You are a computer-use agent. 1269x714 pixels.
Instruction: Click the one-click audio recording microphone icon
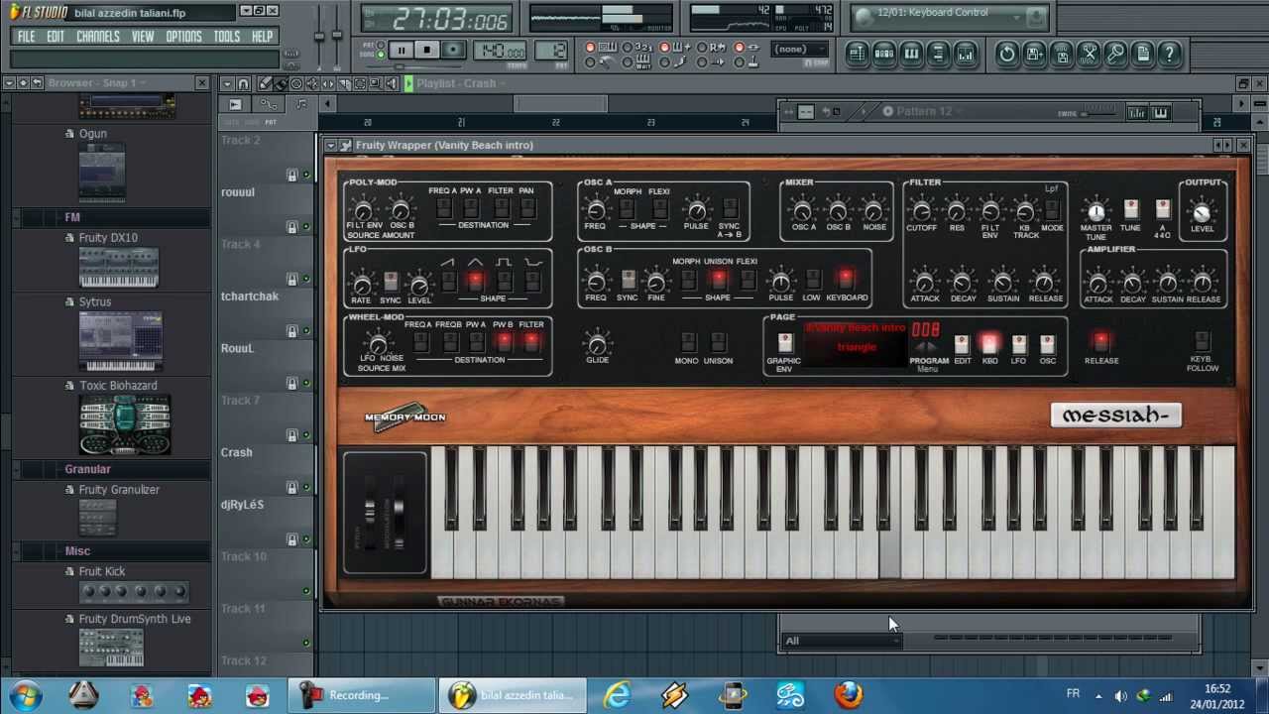[1115, 54]
